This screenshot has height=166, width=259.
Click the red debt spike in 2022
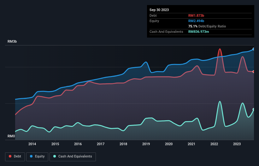pyautogui.click(x=220, y=49)
